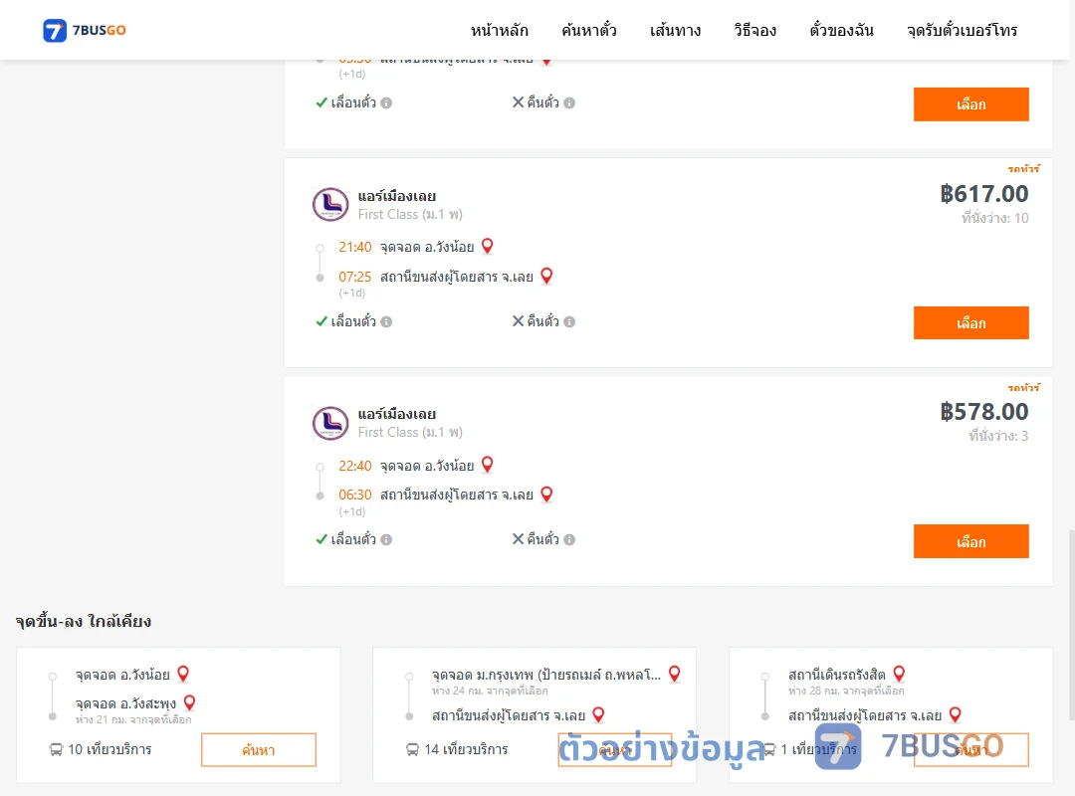1075x796 pixels.
Task: Open the 7BUSGO logo home link
Action: 85,30
